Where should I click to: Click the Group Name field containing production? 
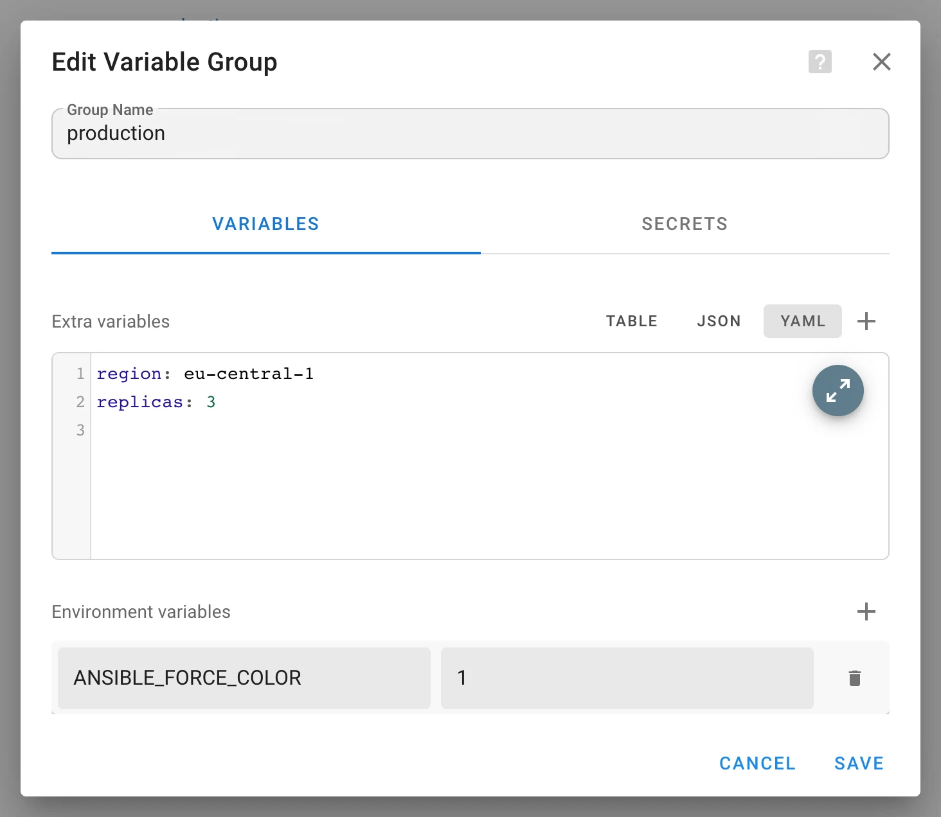pos(470,134)
